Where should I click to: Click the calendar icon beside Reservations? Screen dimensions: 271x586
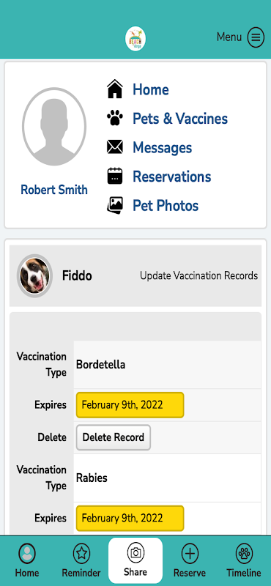pos(115,176)
